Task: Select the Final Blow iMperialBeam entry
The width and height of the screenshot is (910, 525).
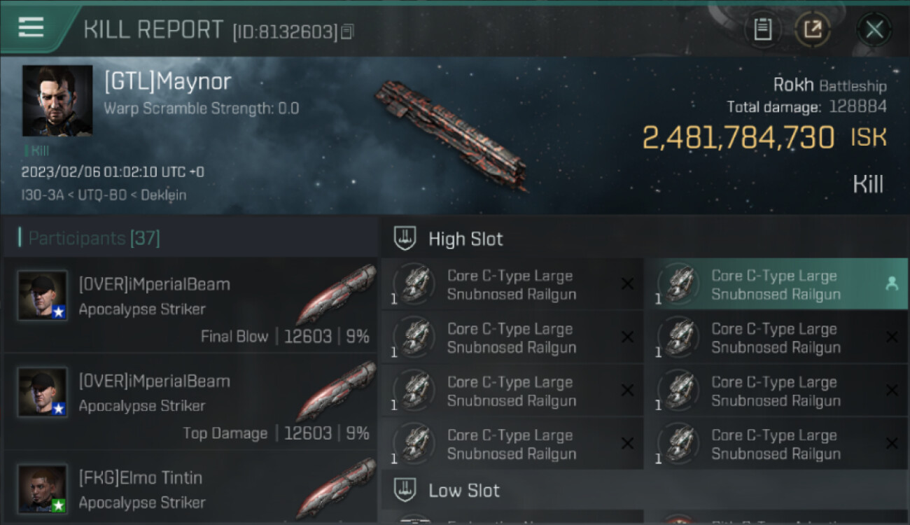Action: coord(190,304)
